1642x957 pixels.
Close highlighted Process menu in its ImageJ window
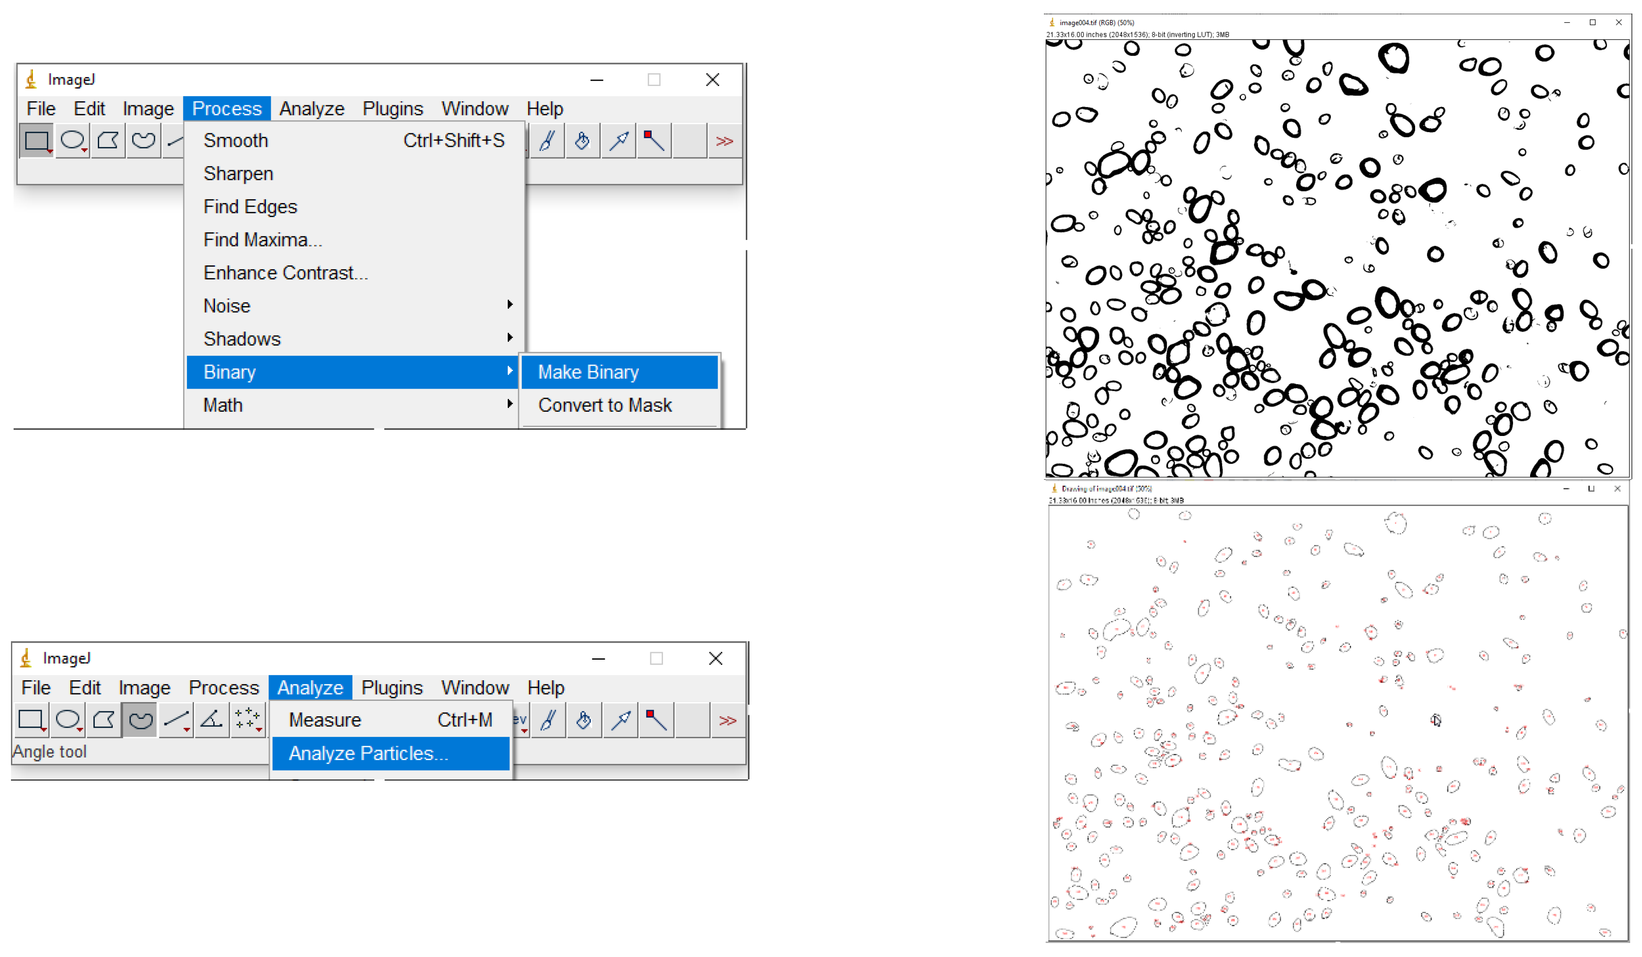[227, 108]
